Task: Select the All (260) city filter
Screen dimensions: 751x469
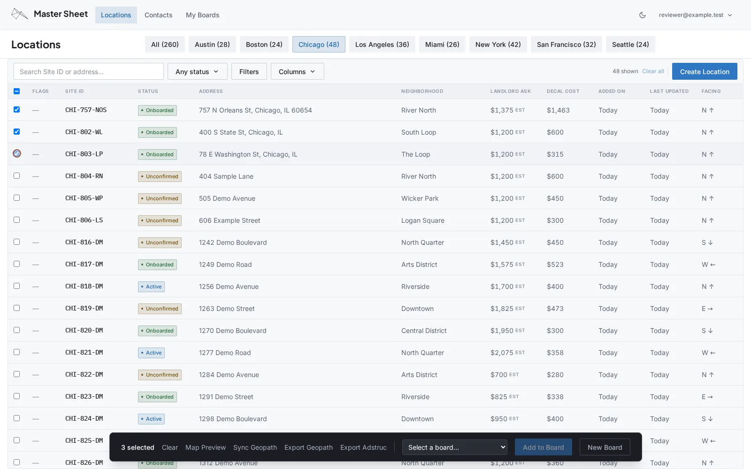Action: pyautogui.click(x=165, y=44)
